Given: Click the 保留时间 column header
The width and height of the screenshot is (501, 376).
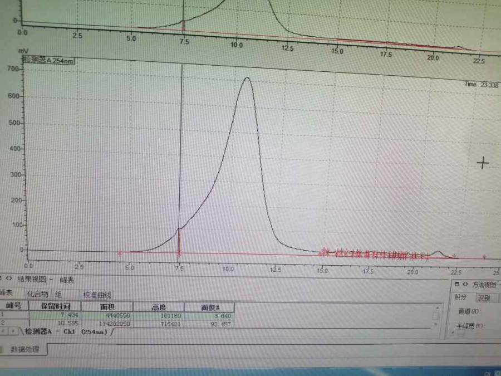Looking at the screenshot, I should pyautogui.click(x=55, y=306).
